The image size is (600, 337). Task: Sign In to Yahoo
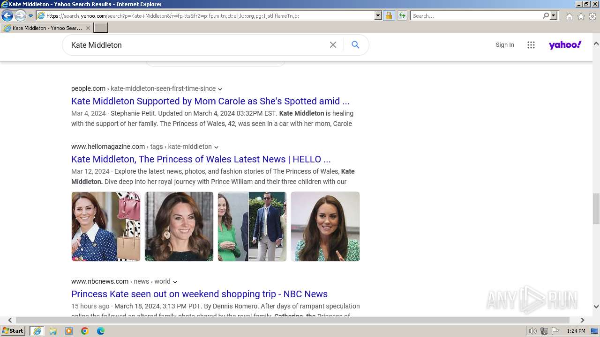pyautogui.click(x=504, y=45)
